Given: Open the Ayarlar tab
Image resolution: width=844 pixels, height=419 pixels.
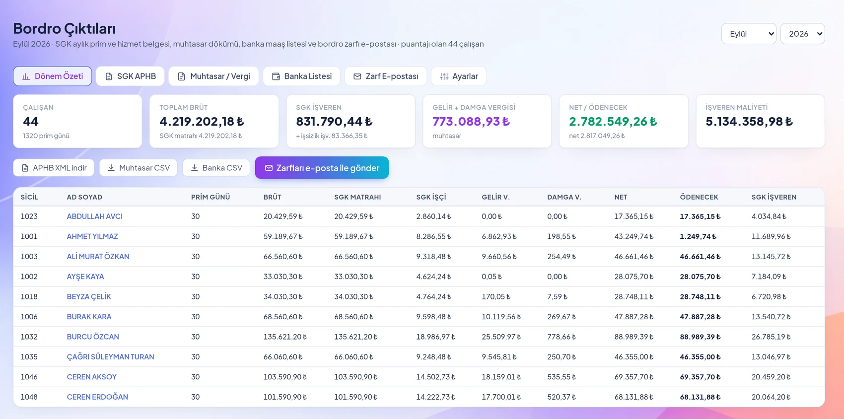Looking at the screenshot, I should click(x=459, y=76).
